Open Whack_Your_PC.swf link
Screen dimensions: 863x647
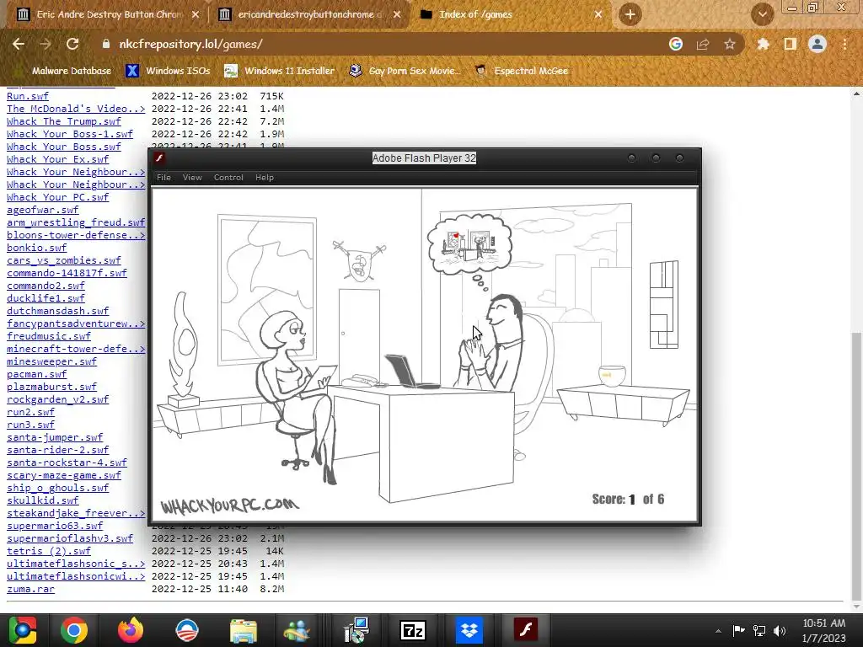(x=58, y=197)
